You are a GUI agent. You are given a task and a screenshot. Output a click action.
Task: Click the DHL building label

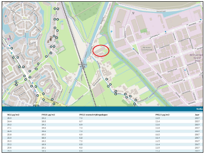(x=119, y=22)
